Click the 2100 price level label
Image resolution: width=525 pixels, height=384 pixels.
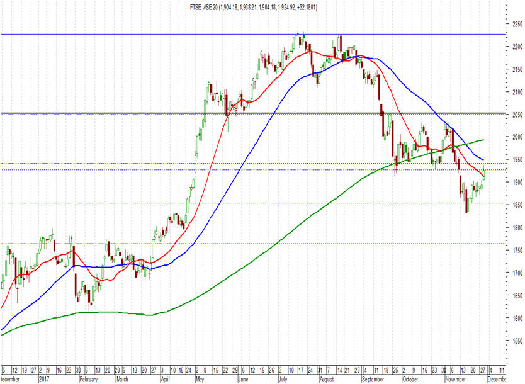[517, 92]
